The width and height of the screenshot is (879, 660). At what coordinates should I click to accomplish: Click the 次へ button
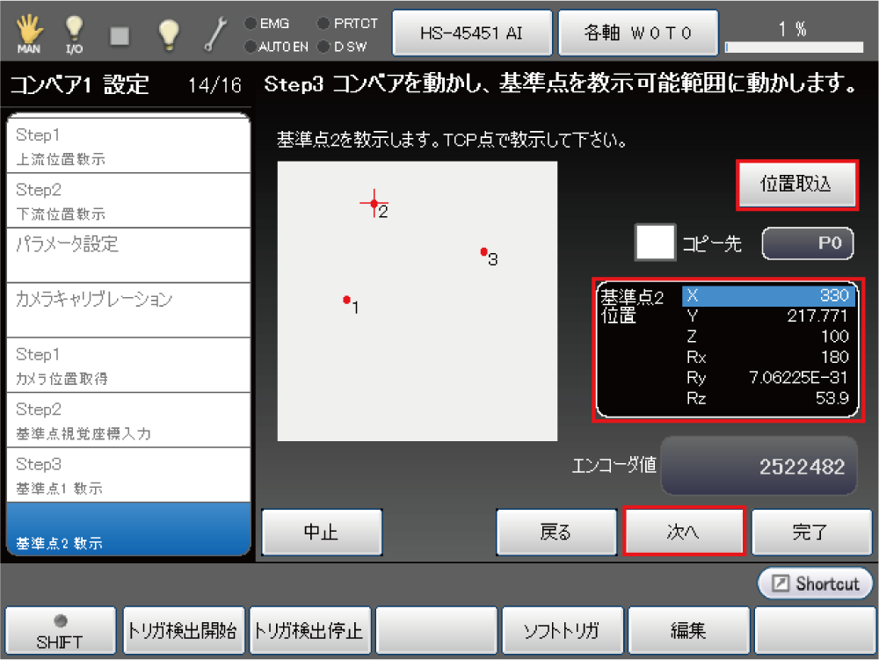[684, 532]
